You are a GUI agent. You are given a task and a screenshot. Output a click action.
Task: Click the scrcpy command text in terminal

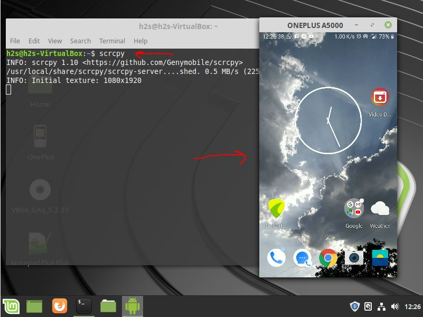111,54
